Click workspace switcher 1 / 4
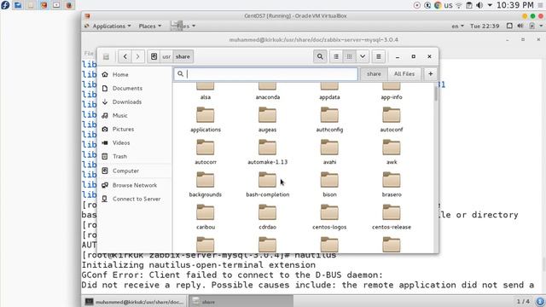The image size is (546, 307). [x=523, y=301]
